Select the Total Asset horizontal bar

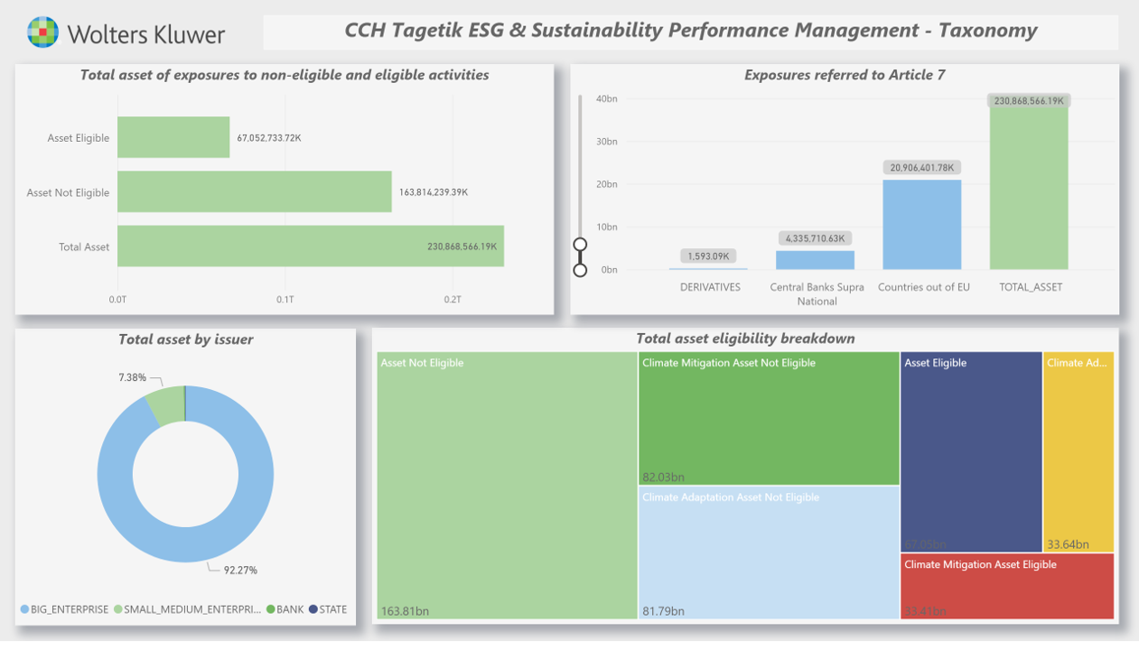[310, 246]
